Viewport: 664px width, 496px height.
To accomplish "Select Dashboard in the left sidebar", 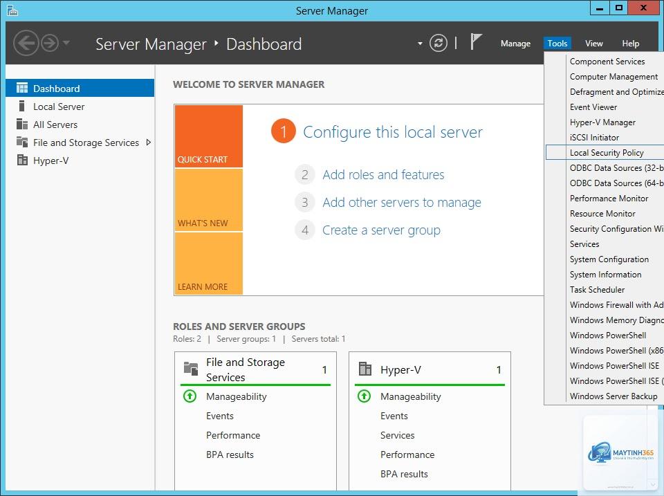I will [80, 88].
